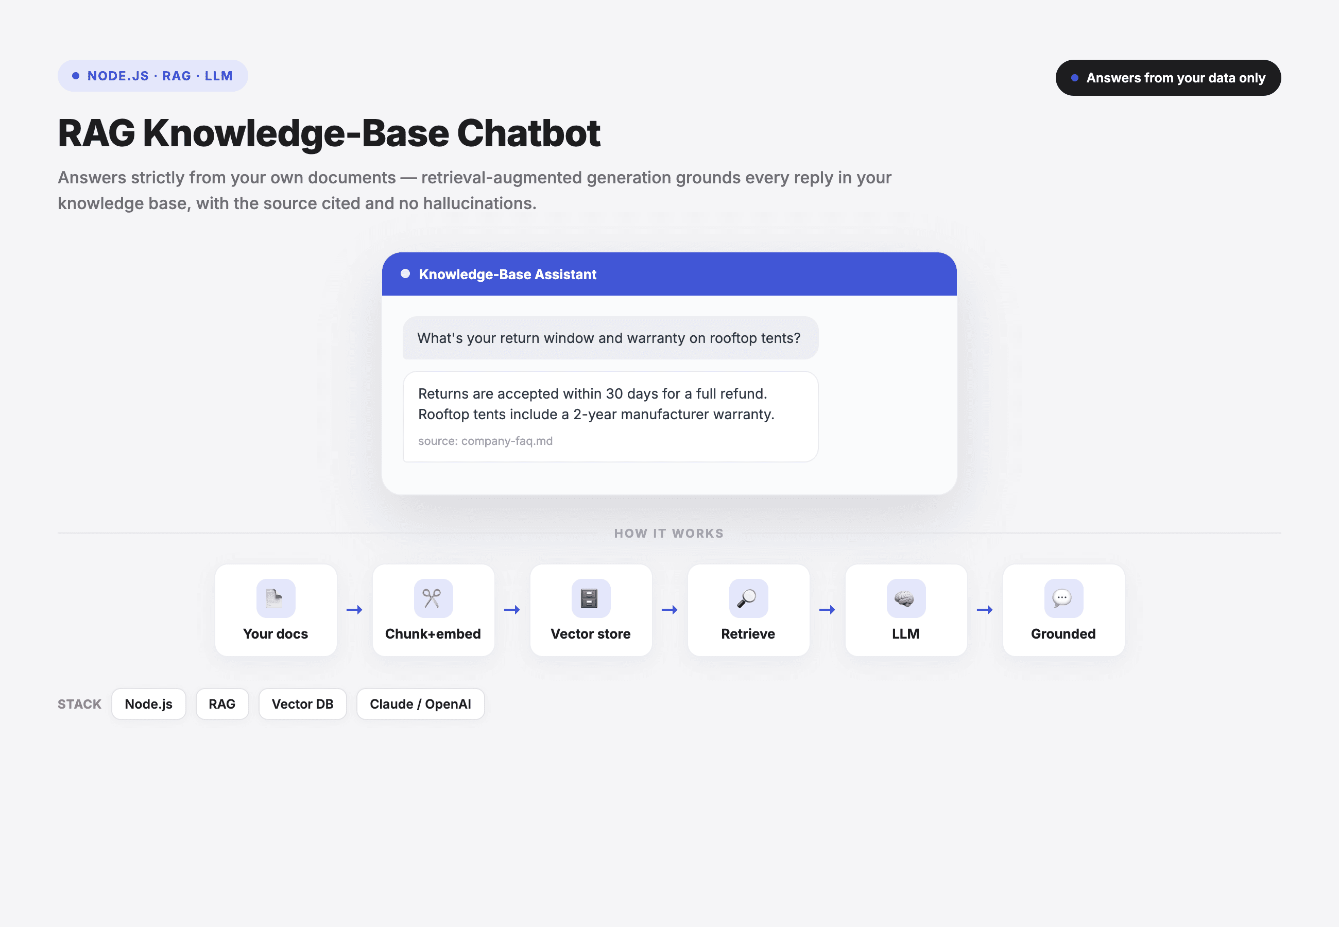This screenshot has width=1339, height=927.
Task: Click the Grounded speech bubble icon
Action: 1063,598
